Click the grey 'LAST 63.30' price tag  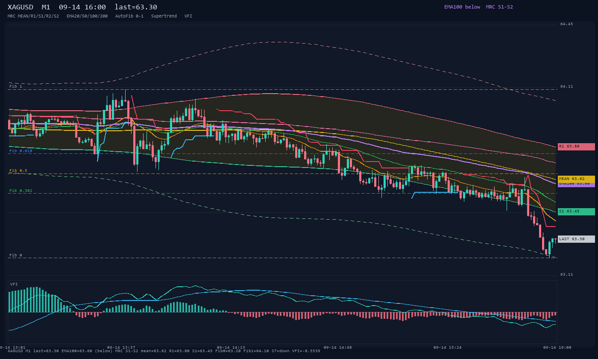(x=576, y=239)
